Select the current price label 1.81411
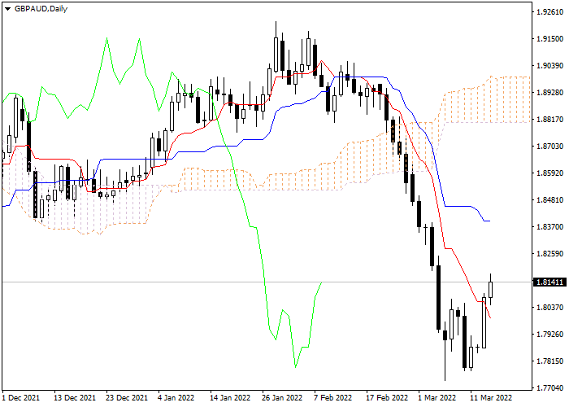 point(549,282)
